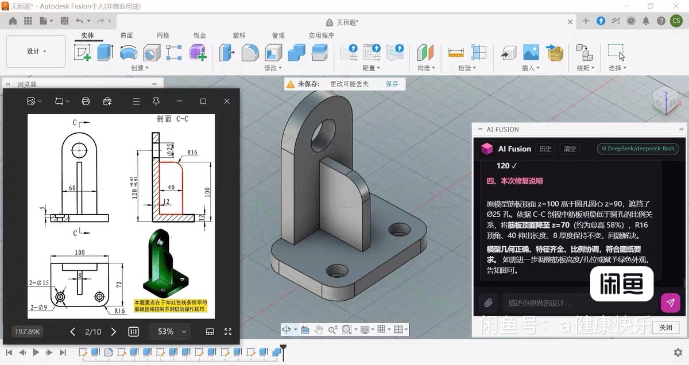Click the Insert McMaster-Carr component icon
Screen dimensions: 689x365
point(555,53)
